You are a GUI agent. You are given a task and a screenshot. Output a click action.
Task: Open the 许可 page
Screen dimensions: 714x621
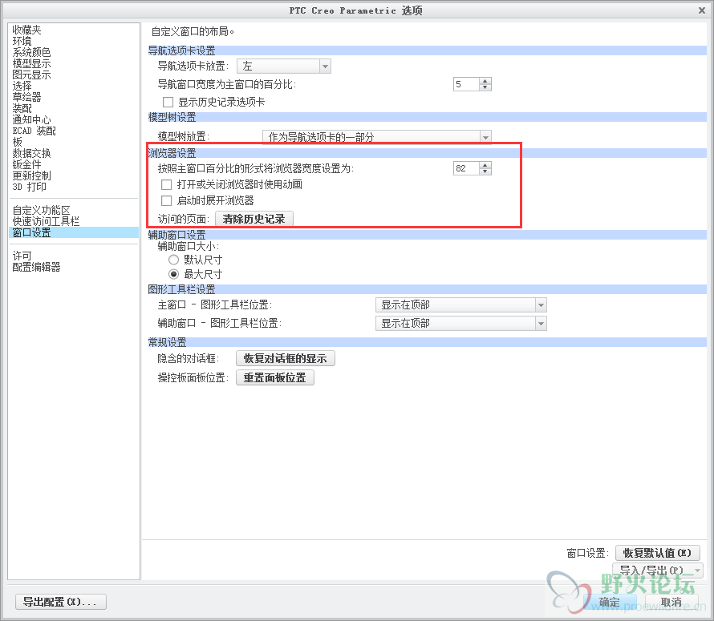22,256
